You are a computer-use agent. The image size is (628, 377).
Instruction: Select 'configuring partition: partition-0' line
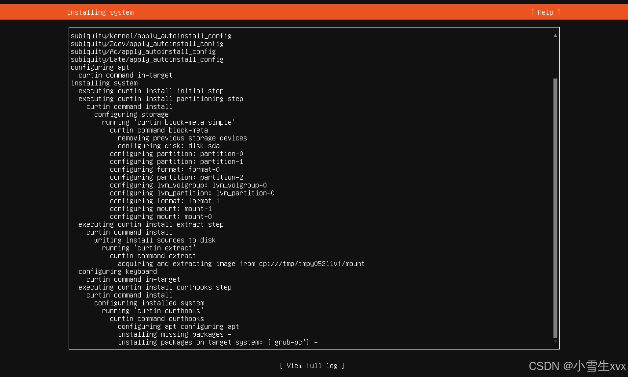click(177, 154)
